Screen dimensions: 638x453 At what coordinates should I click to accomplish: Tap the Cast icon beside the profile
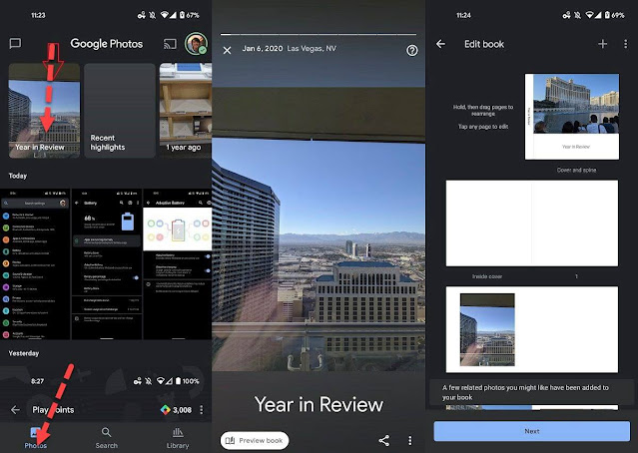coord(170,44)
